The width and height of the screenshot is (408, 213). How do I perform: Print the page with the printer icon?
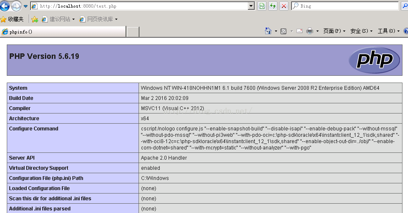(310, 31)
